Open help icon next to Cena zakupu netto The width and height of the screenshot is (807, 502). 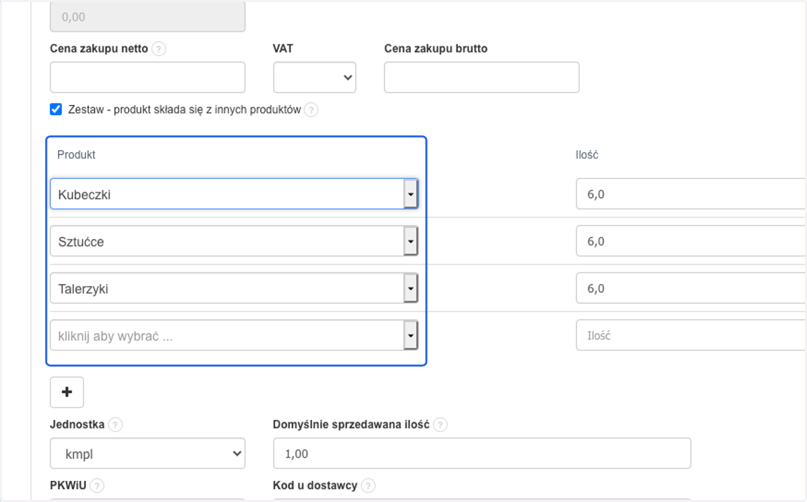point(159,49)
